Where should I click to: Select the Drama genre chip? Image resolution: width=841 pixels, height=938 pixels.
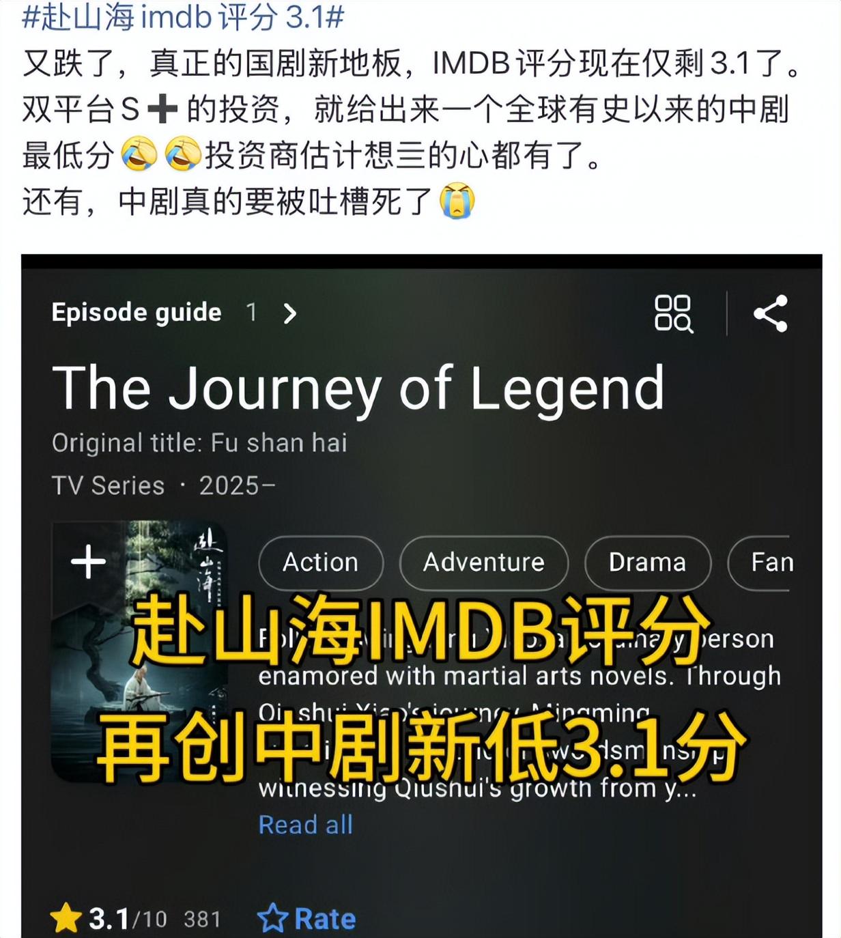coord(647,563)
